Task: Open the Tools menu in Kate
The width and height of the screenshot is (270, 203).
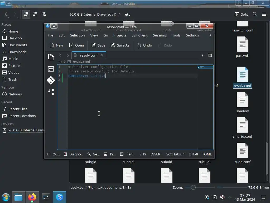Action: [176, 35]
